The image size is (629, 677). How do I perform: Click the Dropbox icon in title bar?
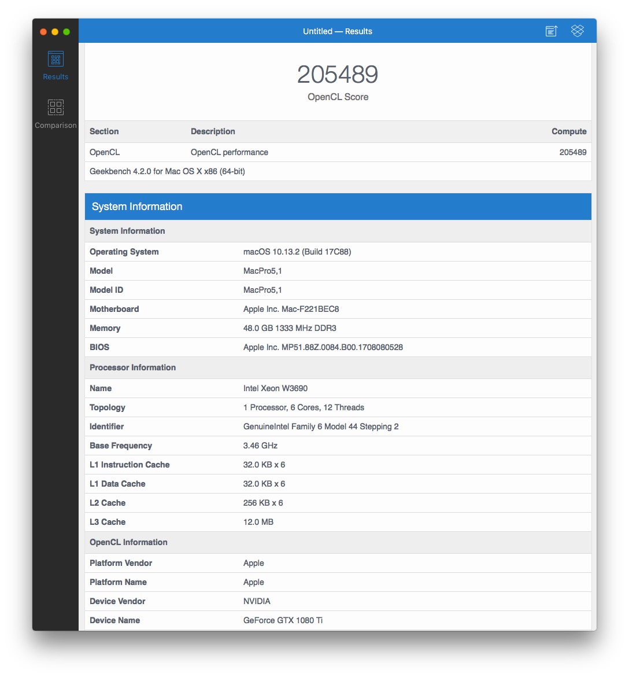click(x=577, y=31)
